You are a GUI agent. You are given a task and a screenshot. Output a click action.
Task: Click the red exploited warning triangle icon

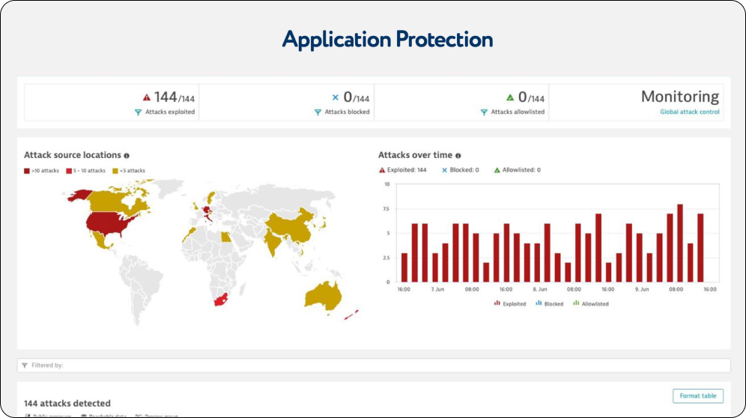pos(147,97)
